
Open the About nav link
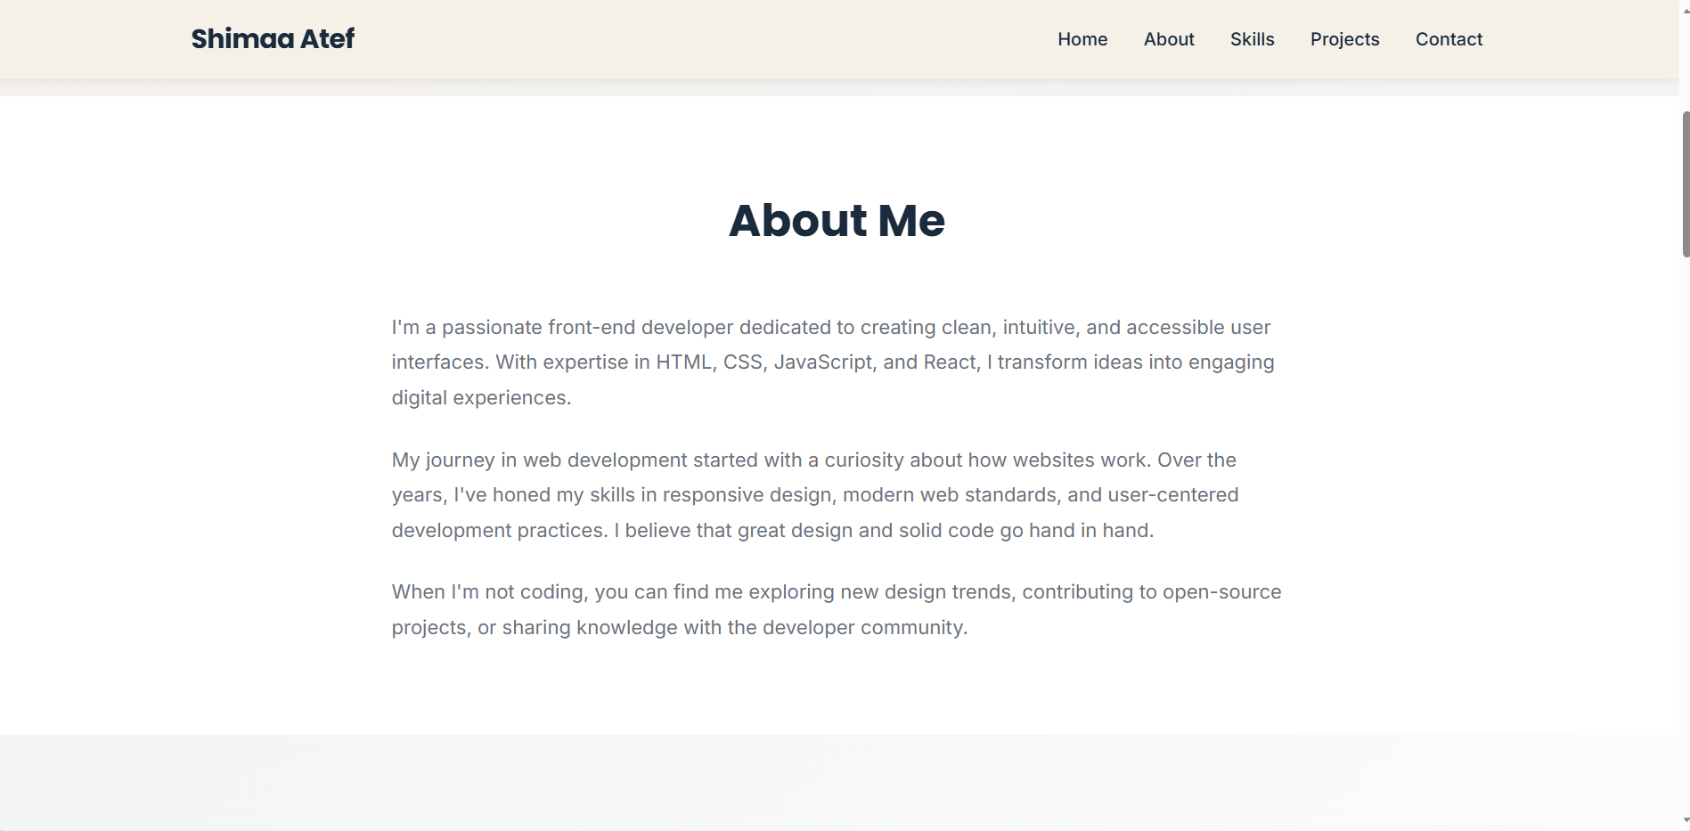(x=1169, y=39)
